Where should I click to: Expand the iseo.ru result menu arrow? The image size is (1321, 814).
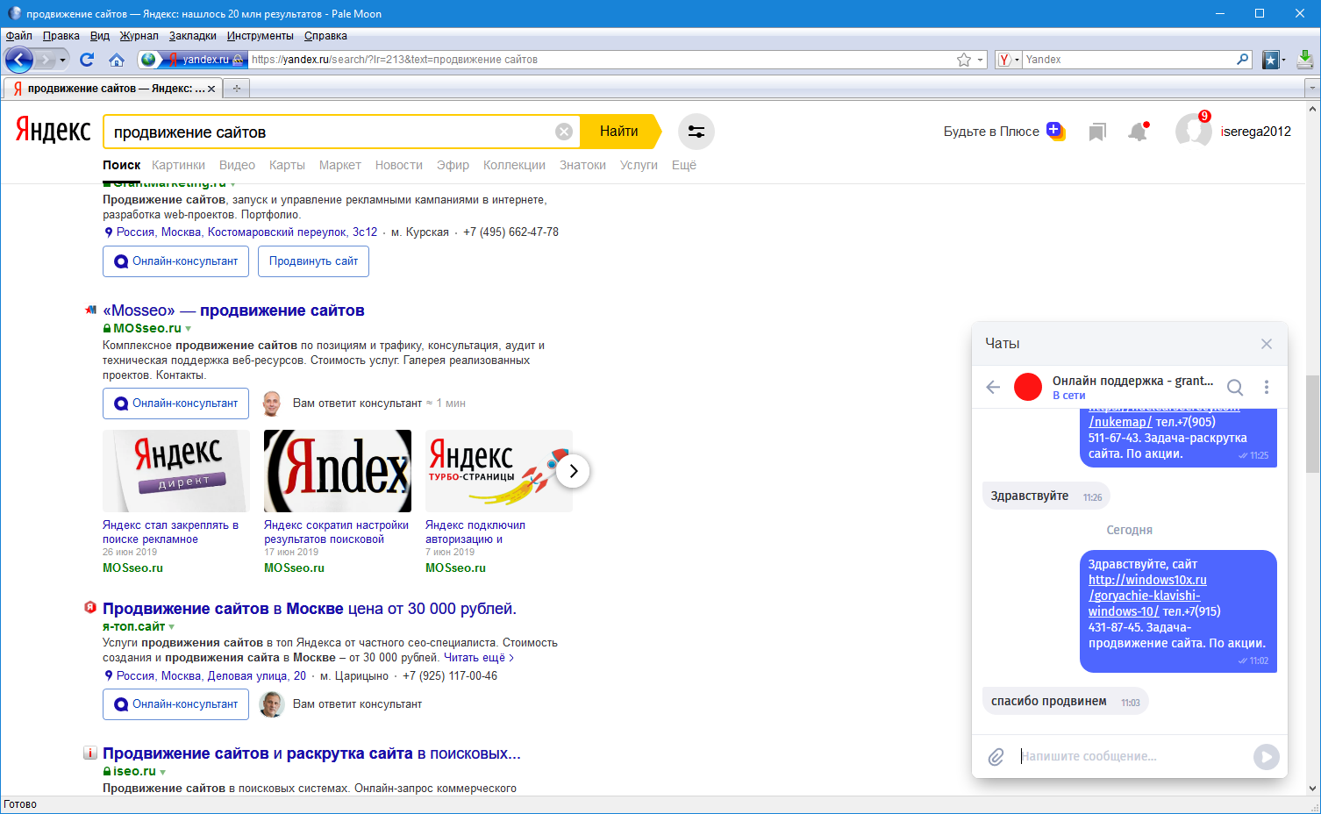(162, 772)
